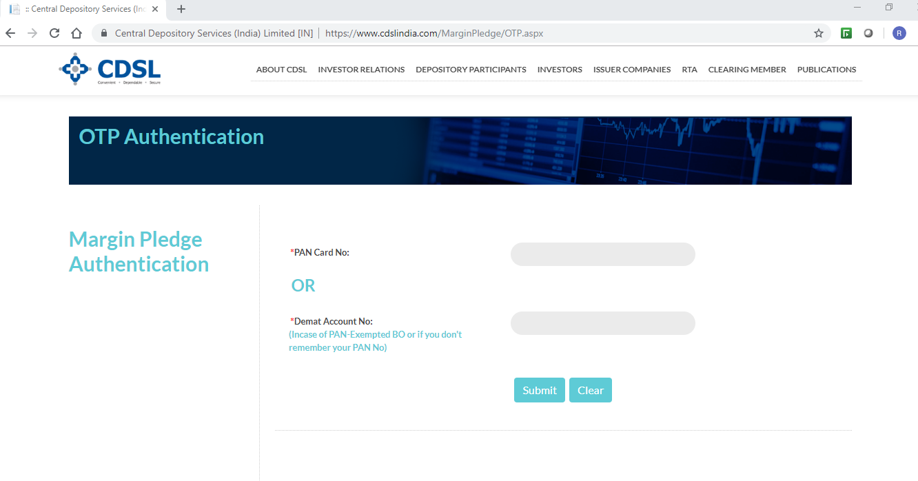Open the RTA menu
Image resolution: width=918 pixels, height=481 pixels.
689,70
